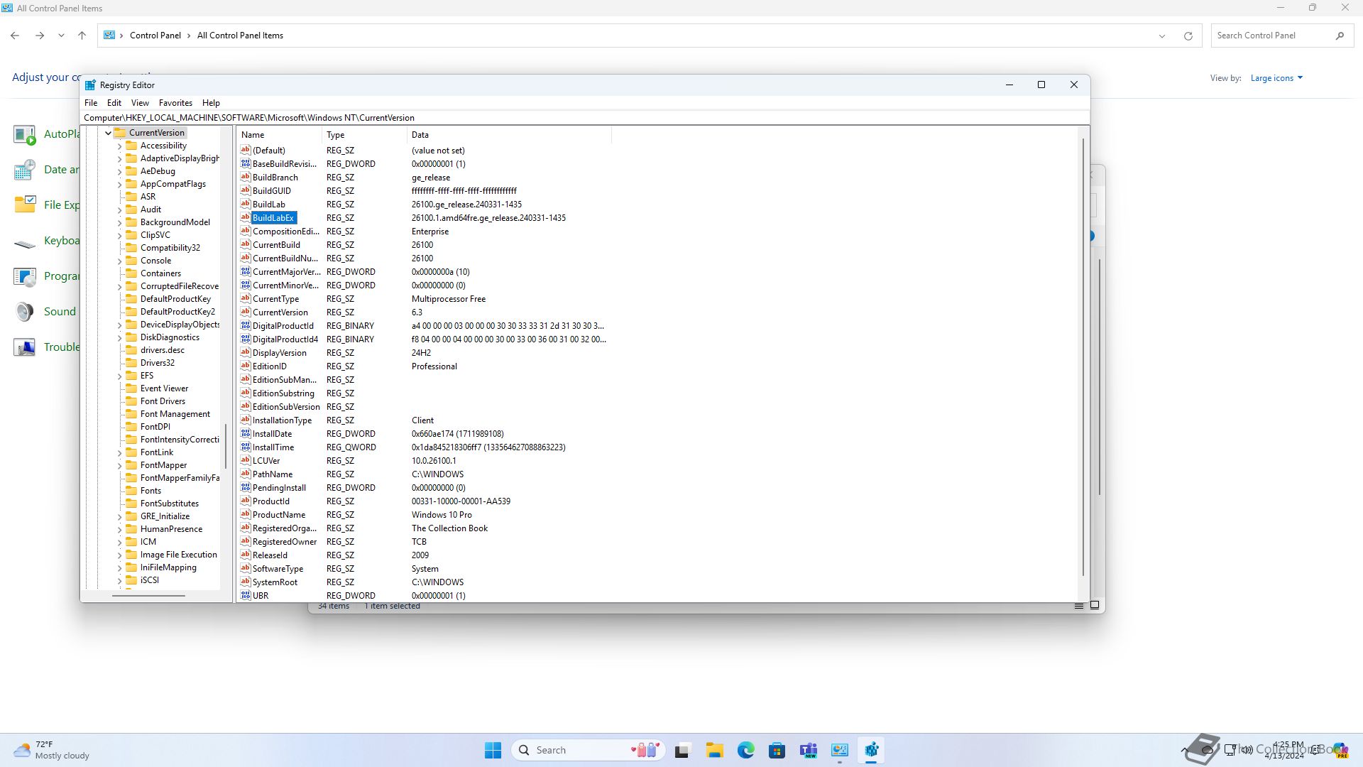The width and height of the screenshot is (1363, 767).
Task: Open the View menu in Registry Editor
Action: [x=140, y=103]
